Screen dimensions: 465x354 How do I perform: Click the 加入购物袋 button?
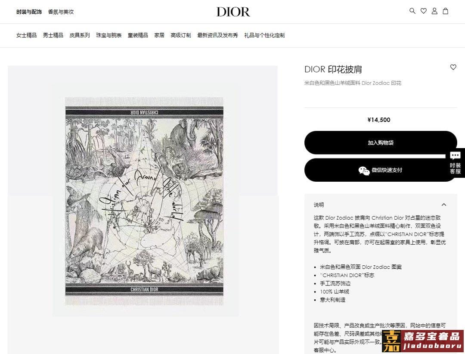pyautogui.click(x=381, y=143)
